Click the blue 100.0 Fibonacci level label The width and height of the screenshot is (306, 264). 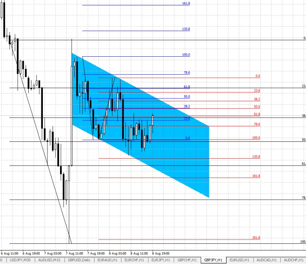(x=186, y=55)
